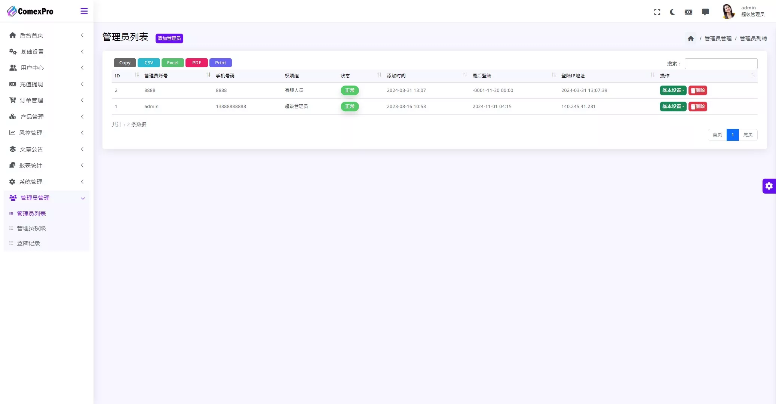776x404 pixels.
Task: Delete the 8888 administrator account
Action: pos(697,90)
